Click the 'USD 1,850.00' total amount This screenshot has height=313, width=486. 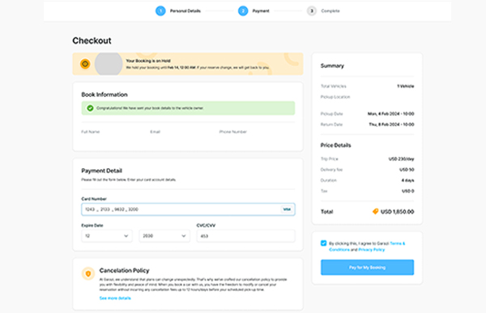tap(397, 211)
